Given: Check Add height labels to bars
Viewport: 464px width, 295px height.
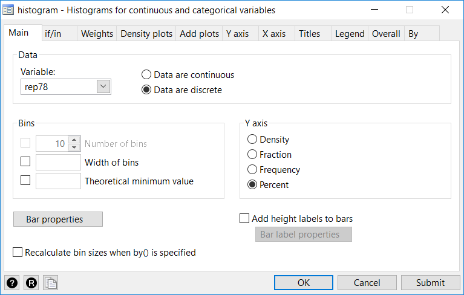Looking at the screenshot, I should [245, 219].
